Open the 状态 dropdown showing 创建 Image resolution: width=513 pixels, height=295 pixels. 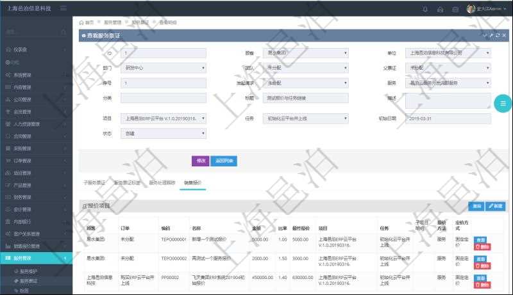pyautogui.click(x=163, y=134)
